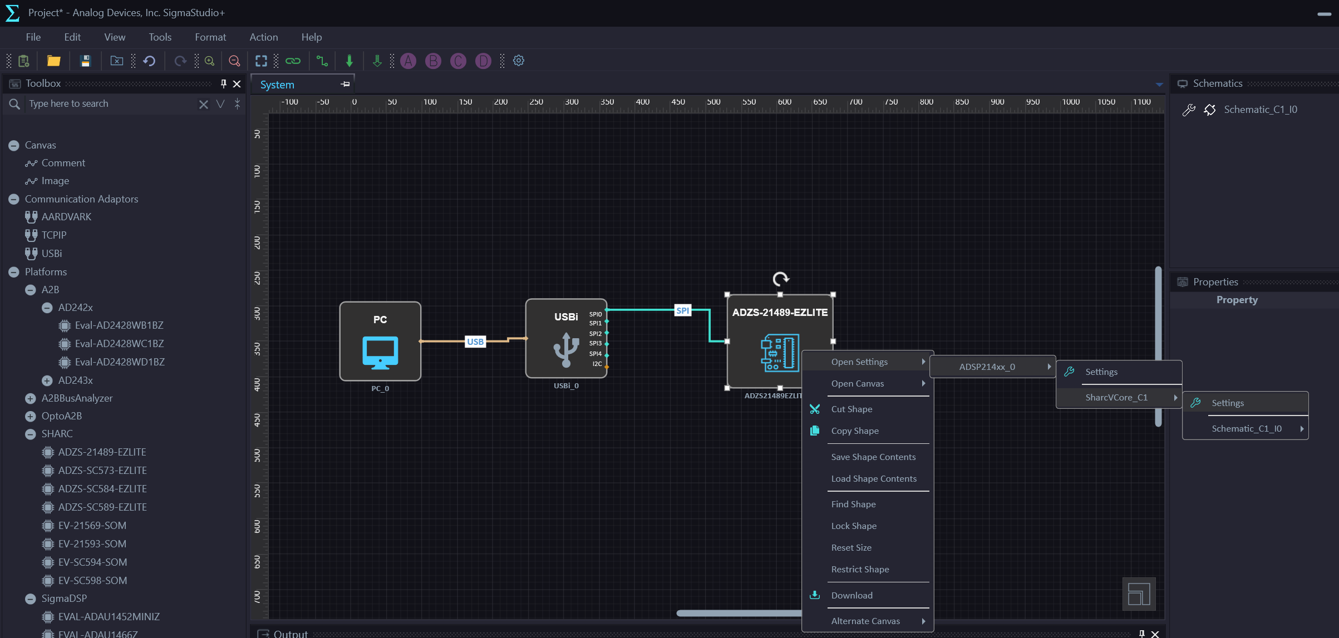The height and width of the screenshot is (638, 1339).
Task: Zoom out on the canvas
Action: pyautogui.click(x=234, y=61)
